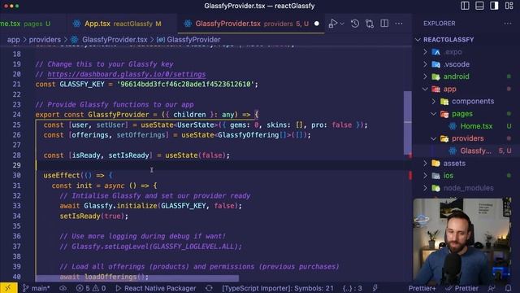Toggle secondary side bar layout icon
The image size is (520, 293).
coord(494,6)
